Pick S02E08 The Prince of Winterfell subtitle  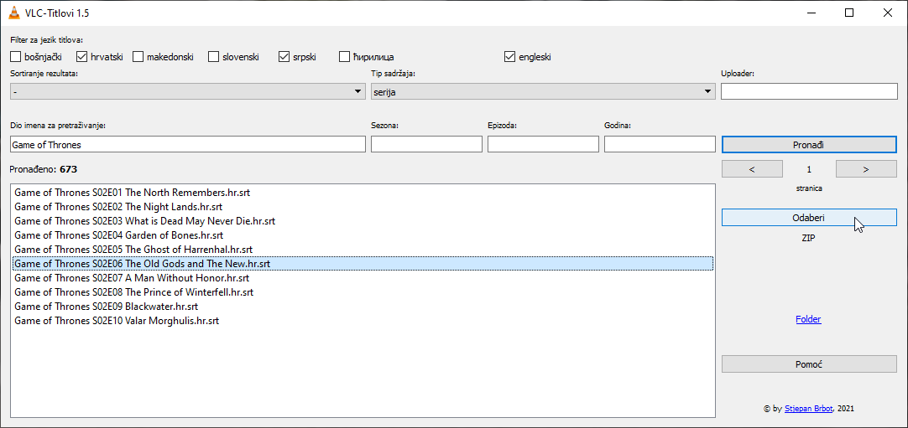pos(363,292)
